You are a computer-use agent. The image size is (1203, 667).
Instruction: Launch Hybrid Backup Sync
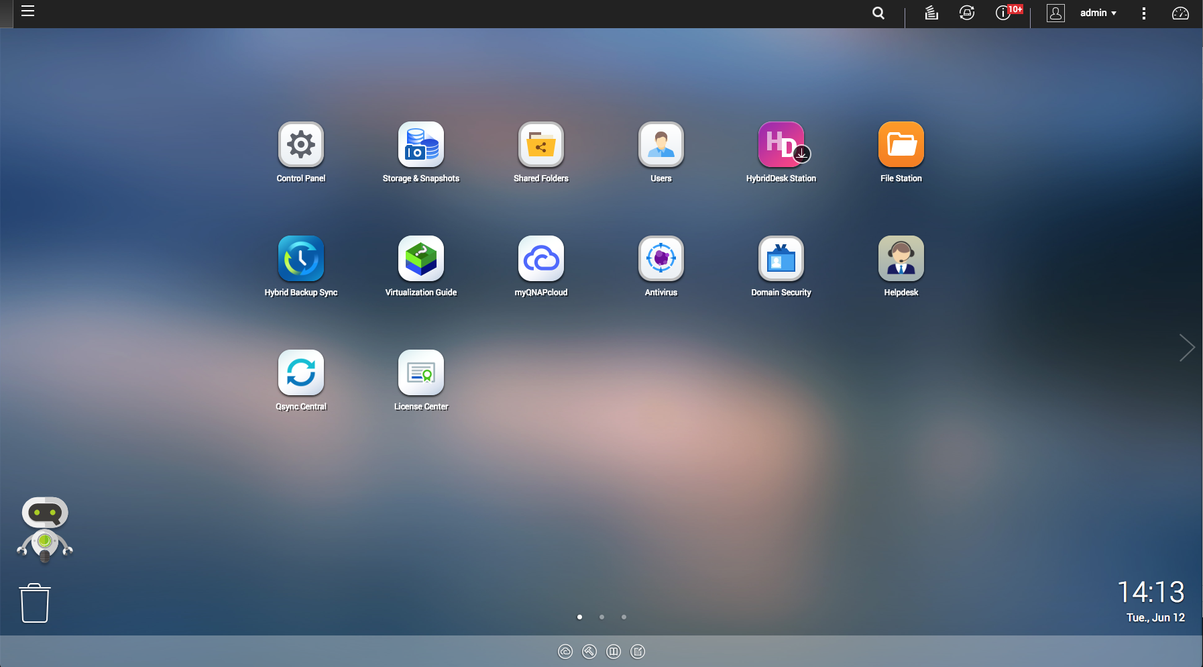300,258
